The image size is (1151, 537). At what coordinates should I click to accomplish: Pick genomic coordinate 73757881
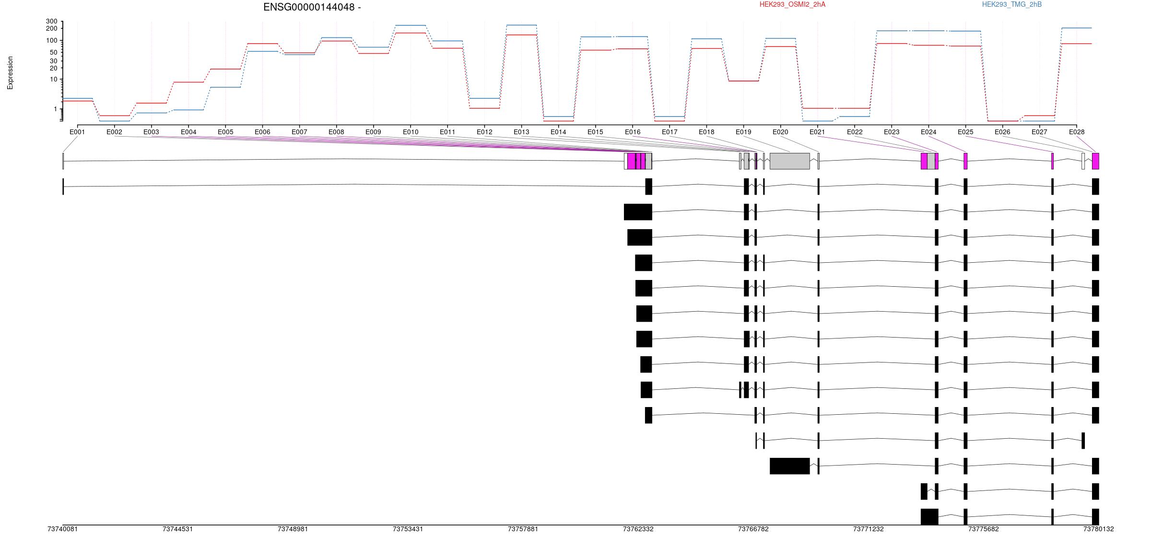[x=523, y=529]
